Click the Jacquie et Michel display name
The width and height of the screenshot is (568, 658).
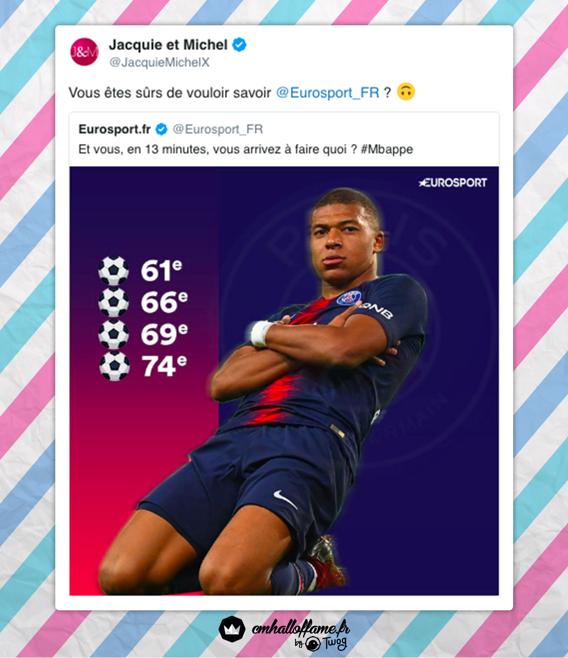(168, 45)
